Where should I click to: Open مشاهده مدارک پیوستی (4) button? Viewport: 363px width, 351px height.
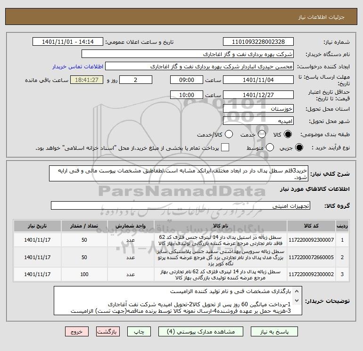(201, 332)
